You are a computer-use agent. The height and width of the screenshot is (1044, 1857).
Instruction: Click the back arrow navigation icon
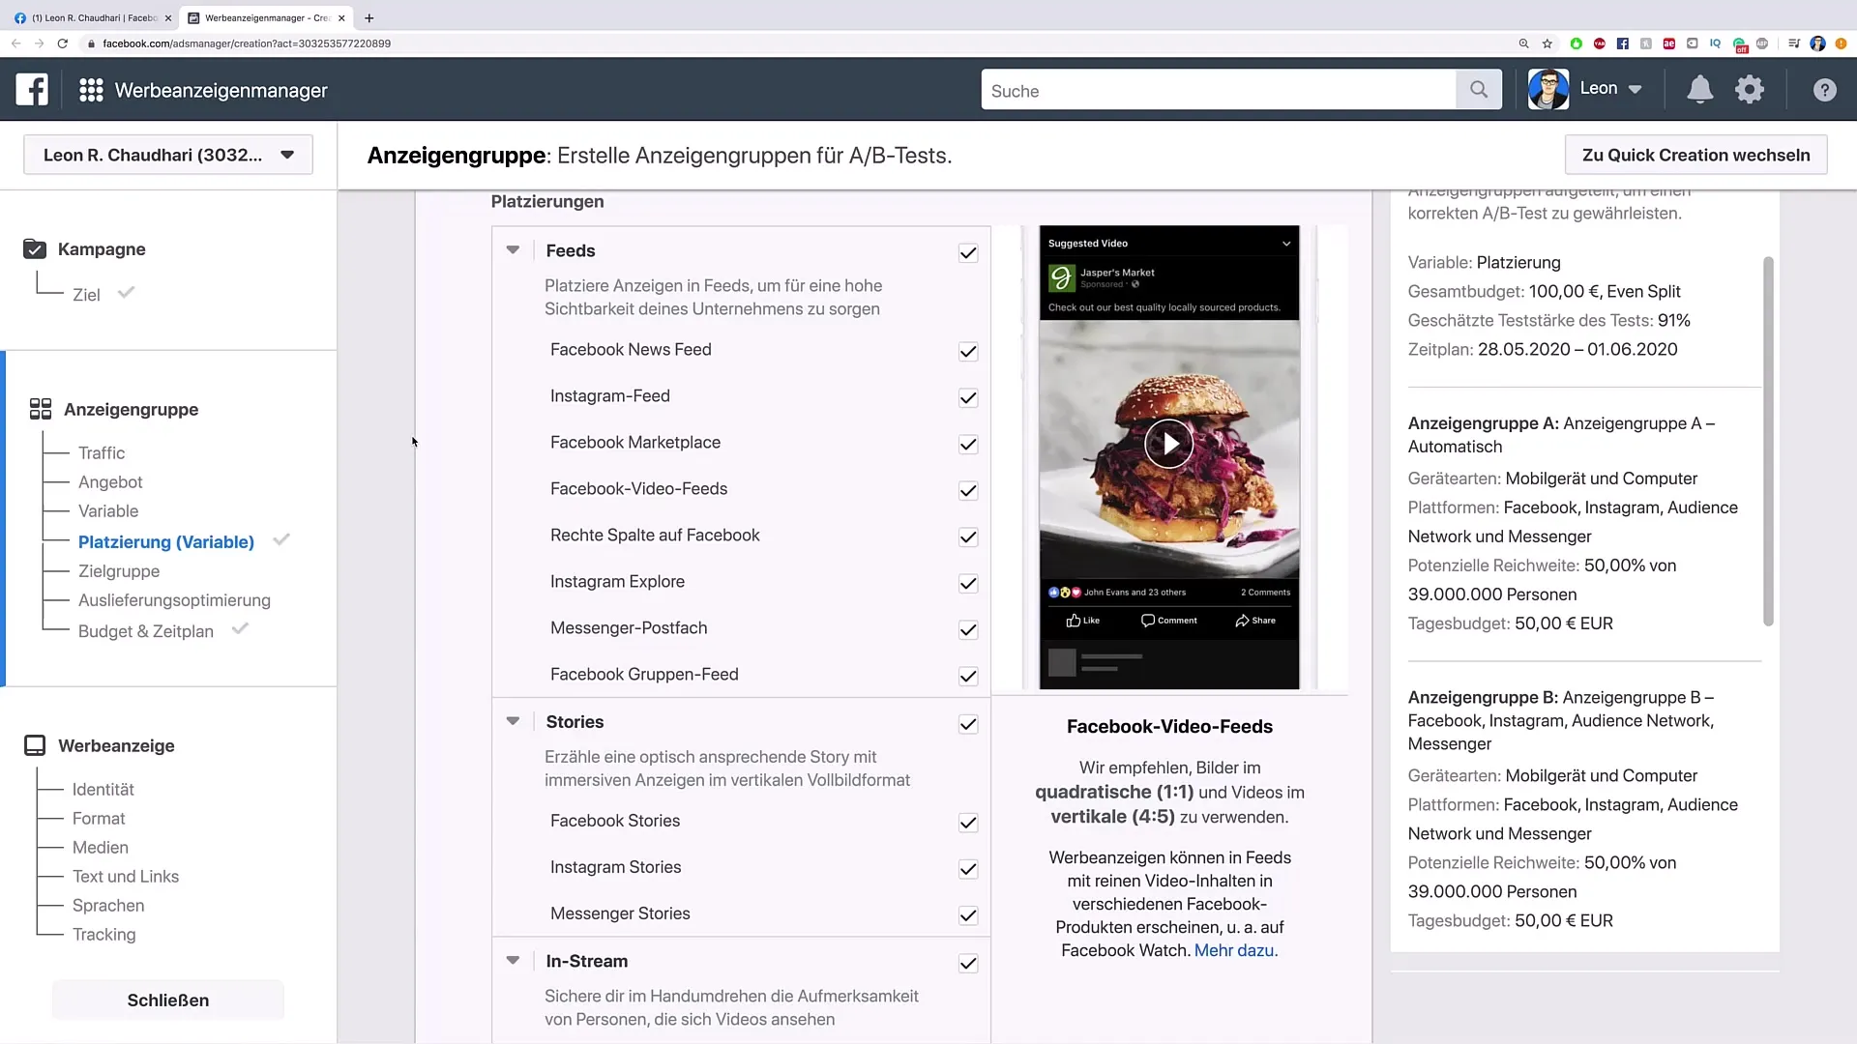(x=15, y=43)
